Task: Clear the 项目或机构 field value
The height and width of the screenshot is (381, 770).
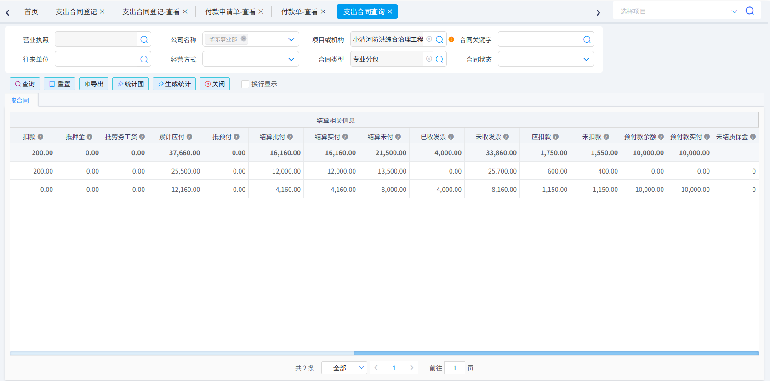Action: [x=429, y=39]
